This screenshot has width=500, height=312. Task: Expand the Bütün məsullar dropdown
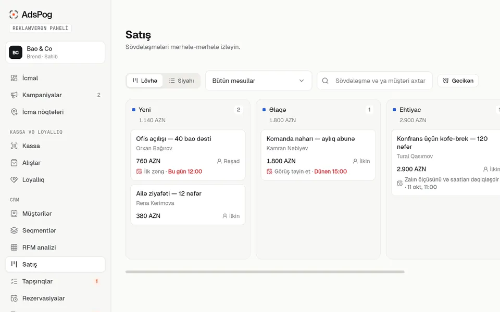point(258,81)
